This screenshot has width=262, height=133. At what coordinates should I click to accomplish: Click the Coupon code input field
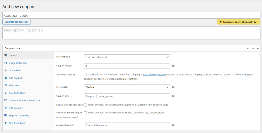click(x=131, y=15)
